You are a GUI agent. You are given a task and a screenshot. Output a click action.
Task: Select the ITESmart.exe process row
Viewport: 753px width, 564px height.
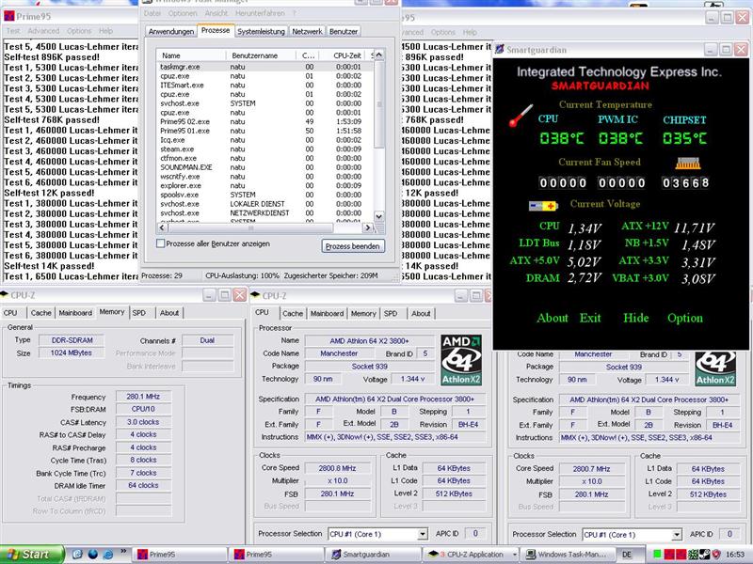coord(265,85)
